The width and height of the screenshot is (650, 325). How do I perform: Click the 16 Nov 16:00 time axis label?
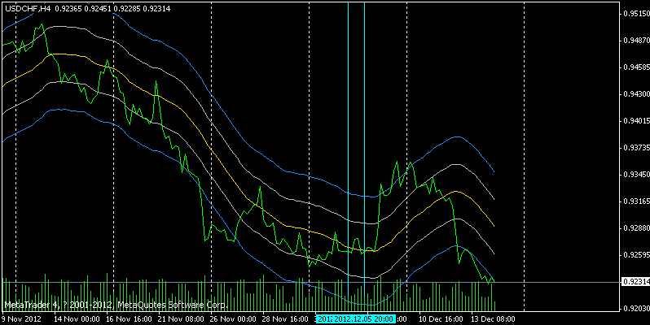point(129,319)
